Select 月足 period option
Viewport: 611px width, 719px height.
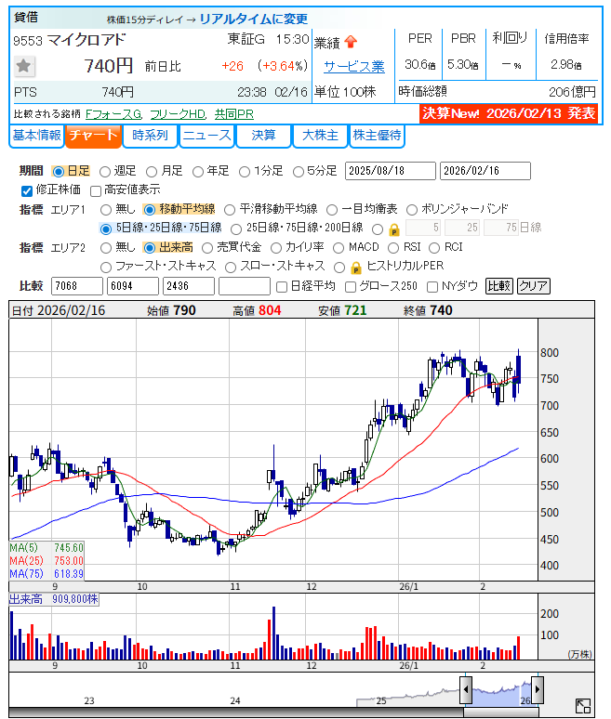tap(152, 172)
